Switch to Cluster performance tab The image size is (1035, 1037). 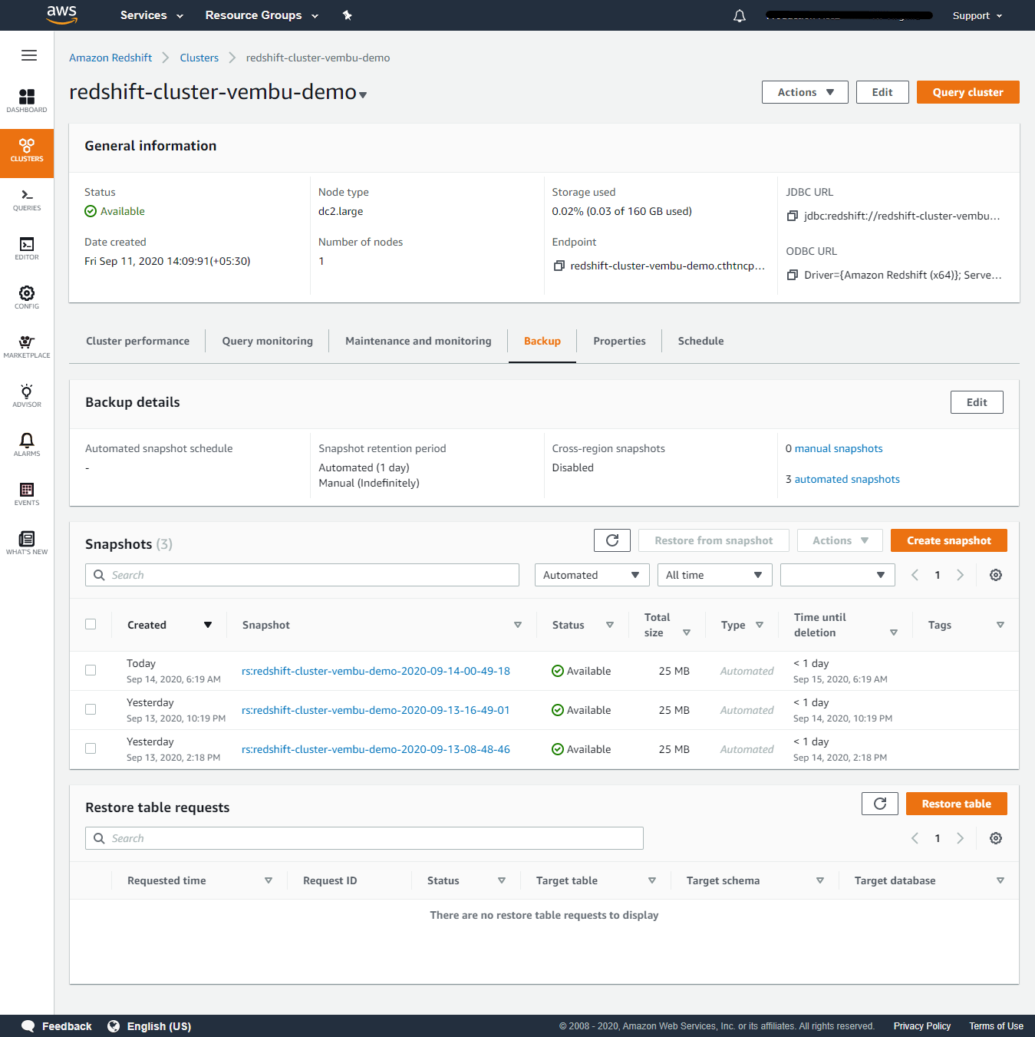click(137, 341)
